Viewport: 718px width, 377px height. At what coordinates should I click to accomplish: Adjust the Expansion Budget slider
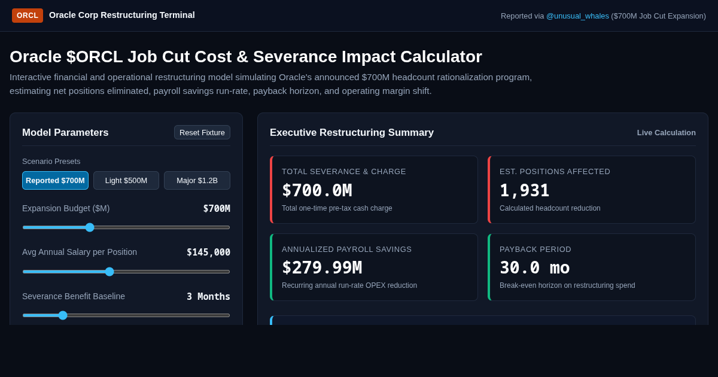126,227
